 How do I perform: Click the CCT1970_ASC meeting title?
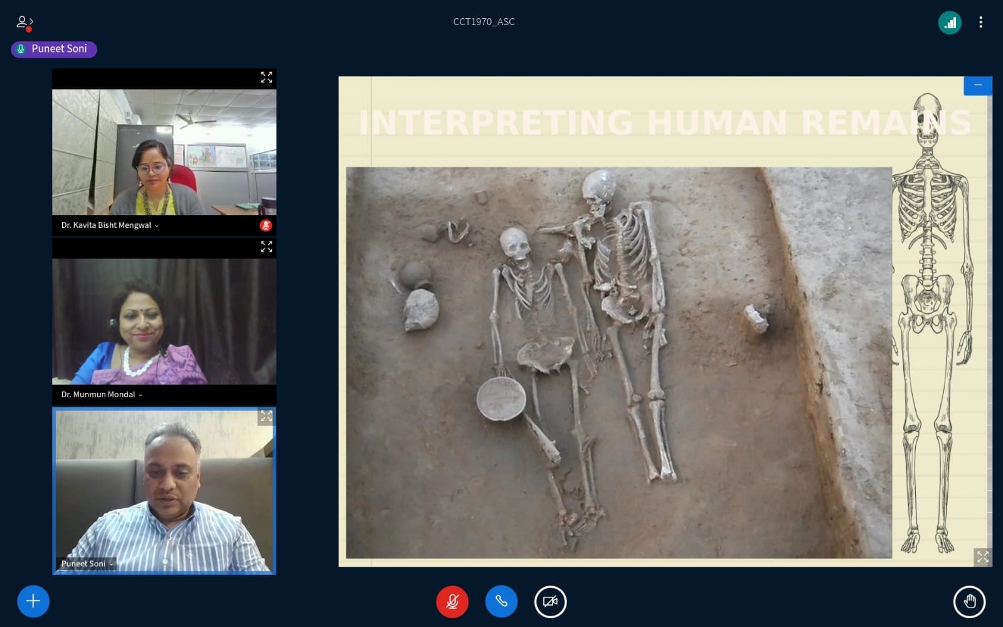484,22
